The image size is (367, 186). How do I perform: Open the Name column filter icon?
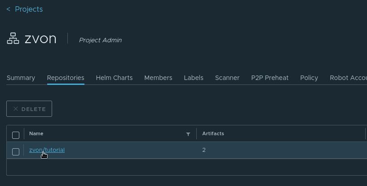tap(188, 134)
